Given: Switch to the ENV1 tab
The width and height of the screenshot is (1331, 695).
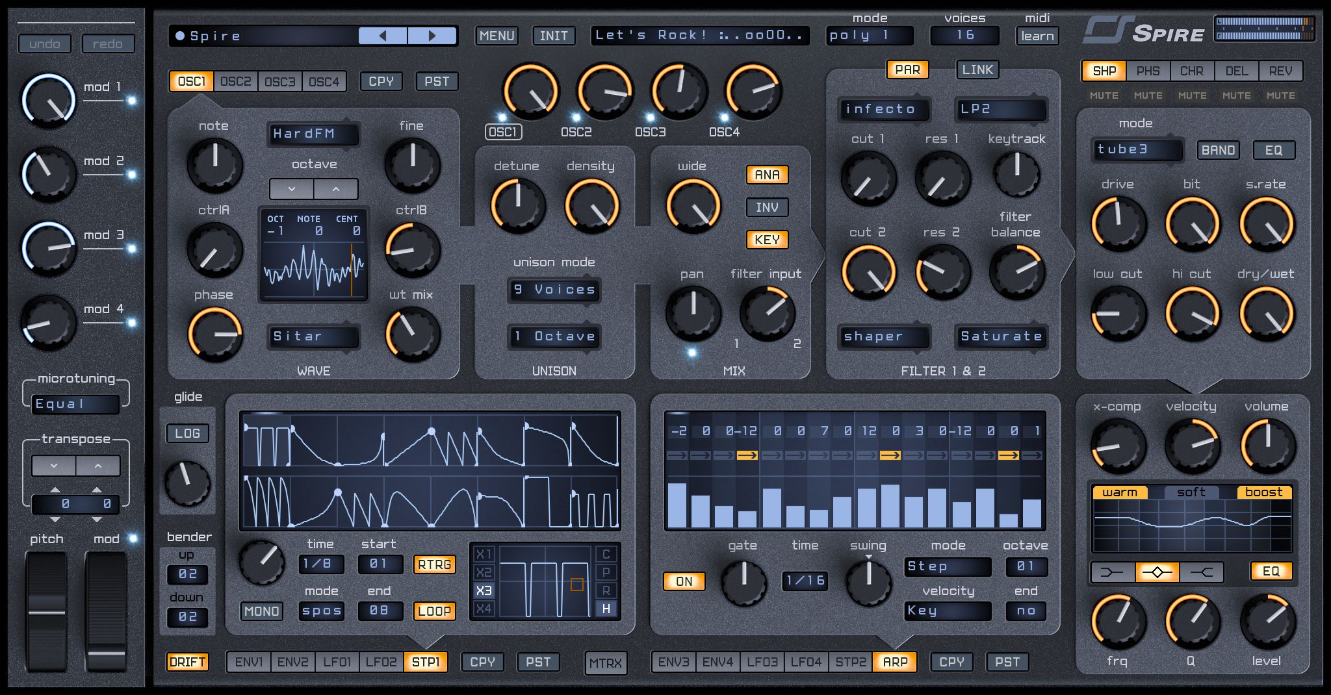Looking at the screenshot, I should click(x=249, y=662).
